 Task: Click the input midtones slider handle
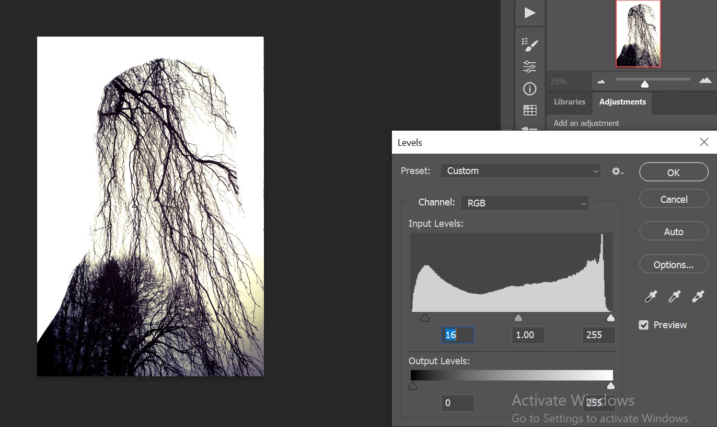[518, 318]
